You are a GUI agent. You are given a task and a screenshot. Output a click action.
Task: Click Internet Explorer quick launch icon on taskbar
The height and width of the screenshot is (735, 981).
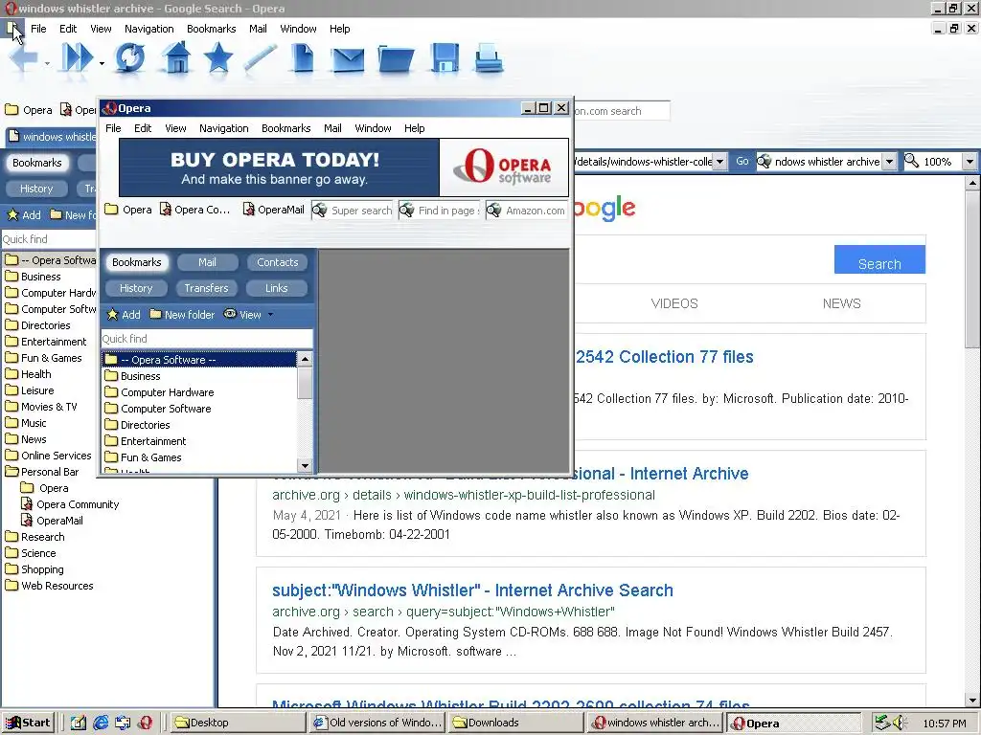click(x=101, y=723)
